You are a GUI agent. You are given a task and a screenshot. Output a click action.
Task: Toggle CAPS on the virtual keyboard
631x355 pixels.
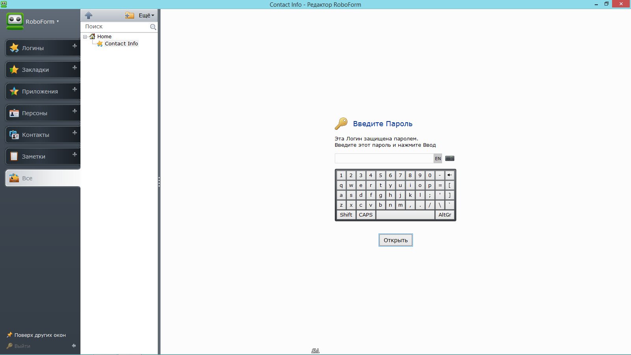pos(366,215)
